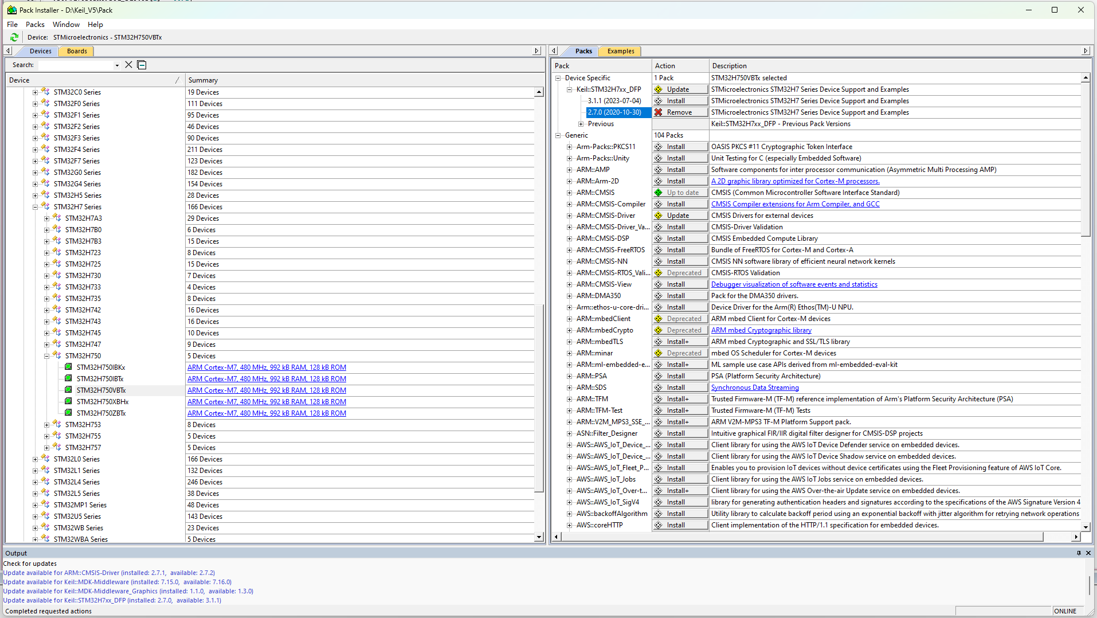Open the ARM mbed Cryptographic library link
Viewport: 1097px width, 618px height.
(x=761, y=330)
